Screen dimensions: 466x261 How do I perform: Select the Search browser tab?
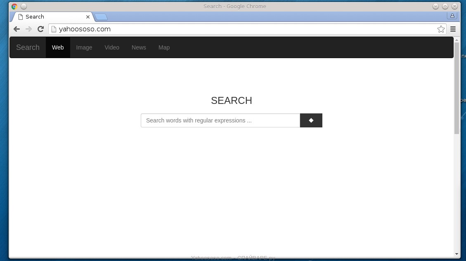(54, 17)
